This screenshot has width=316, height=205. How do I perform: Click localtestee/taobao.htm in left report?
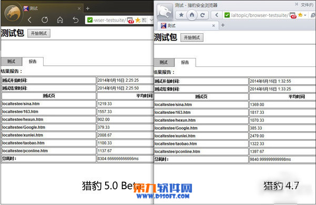23,143
